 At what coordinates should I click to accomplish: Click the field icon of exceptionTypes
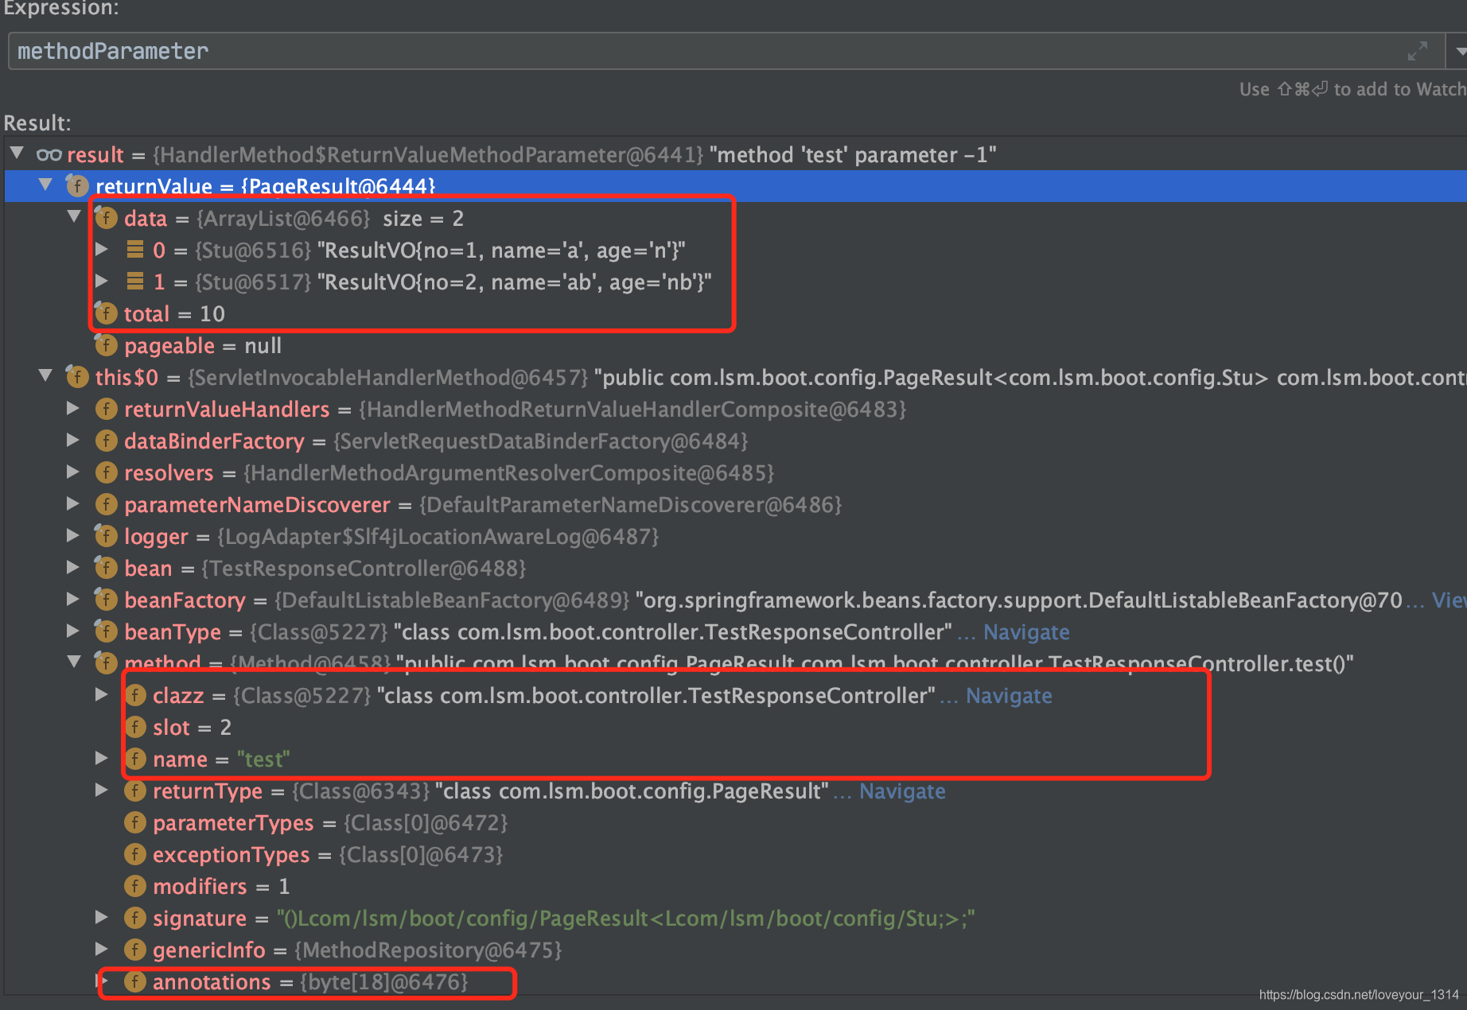135,854
